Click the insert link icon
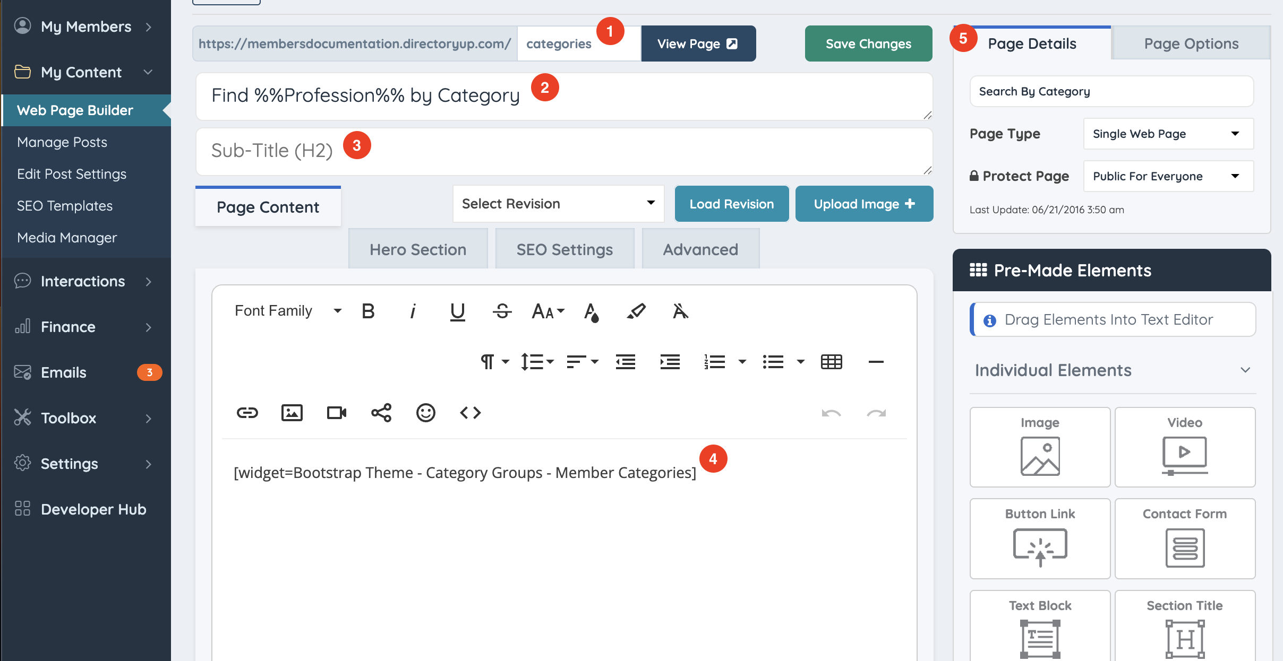1283x661 pixels. (x=247, y=413)
